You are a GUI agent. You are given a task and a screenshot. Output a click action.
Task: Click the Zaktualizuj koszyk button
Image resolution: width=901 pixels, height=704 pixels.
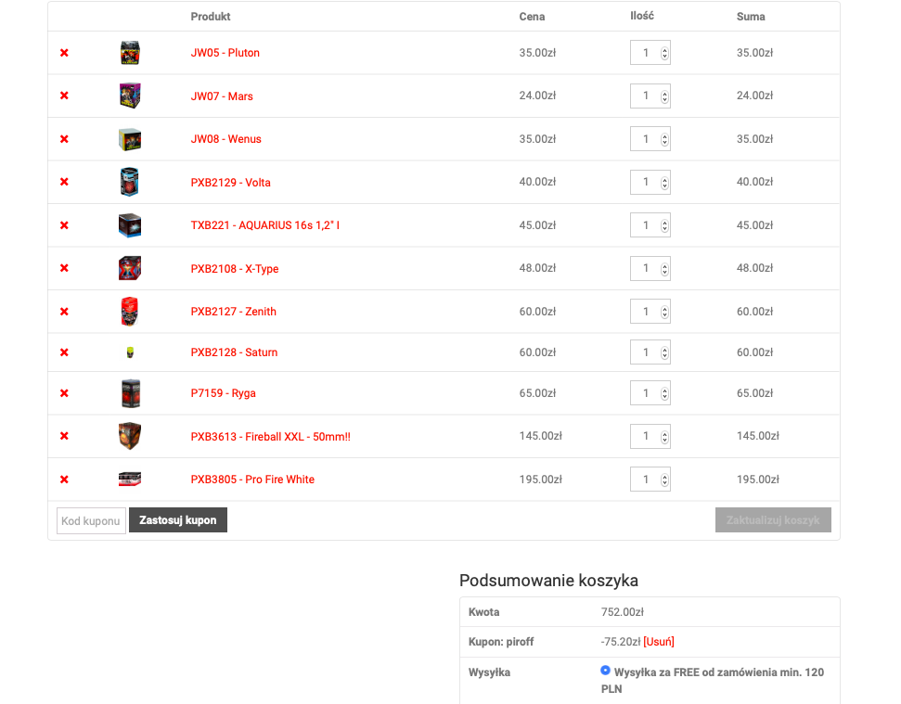[x=773, y=520]
